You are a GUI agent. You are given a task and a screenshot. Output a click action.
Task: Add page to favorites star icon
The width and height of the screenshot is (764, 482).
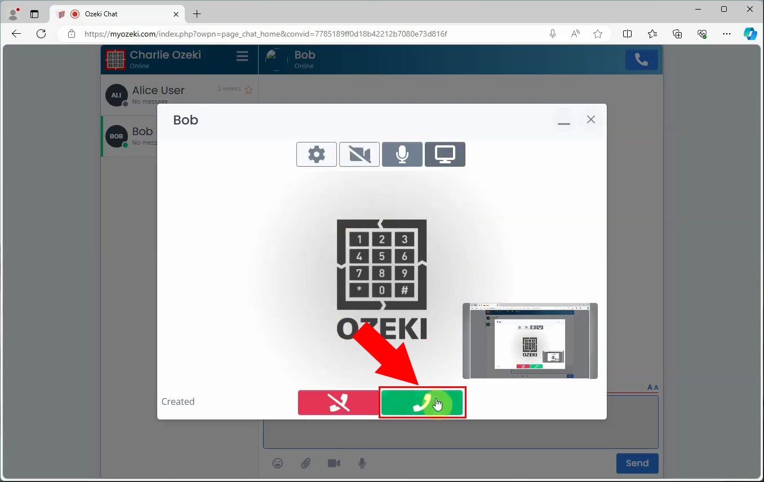click(x=598, y=34)
